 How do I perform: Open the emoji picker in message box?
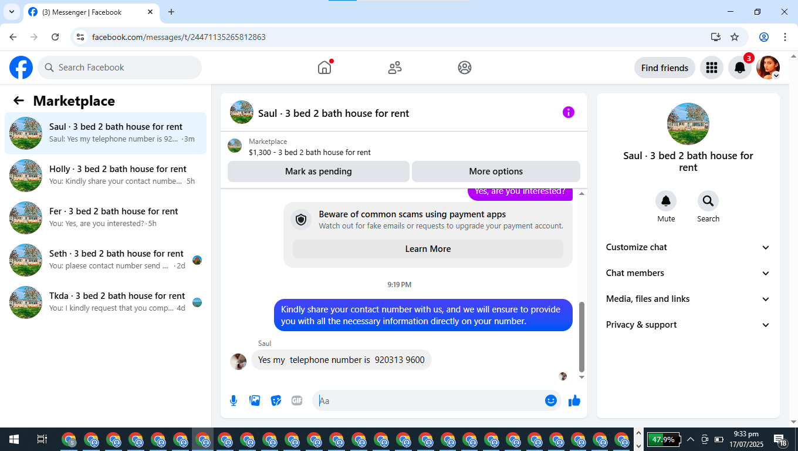pyautogui.click(x=551, y=400)
